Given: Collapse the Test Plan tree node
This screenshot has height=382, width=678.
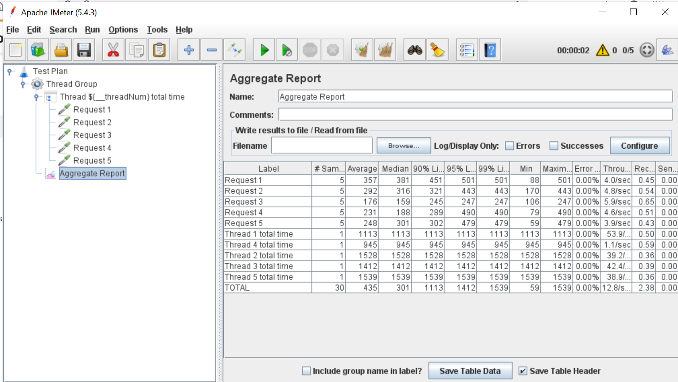Looking at the screenshot, I should click(9, 71).
